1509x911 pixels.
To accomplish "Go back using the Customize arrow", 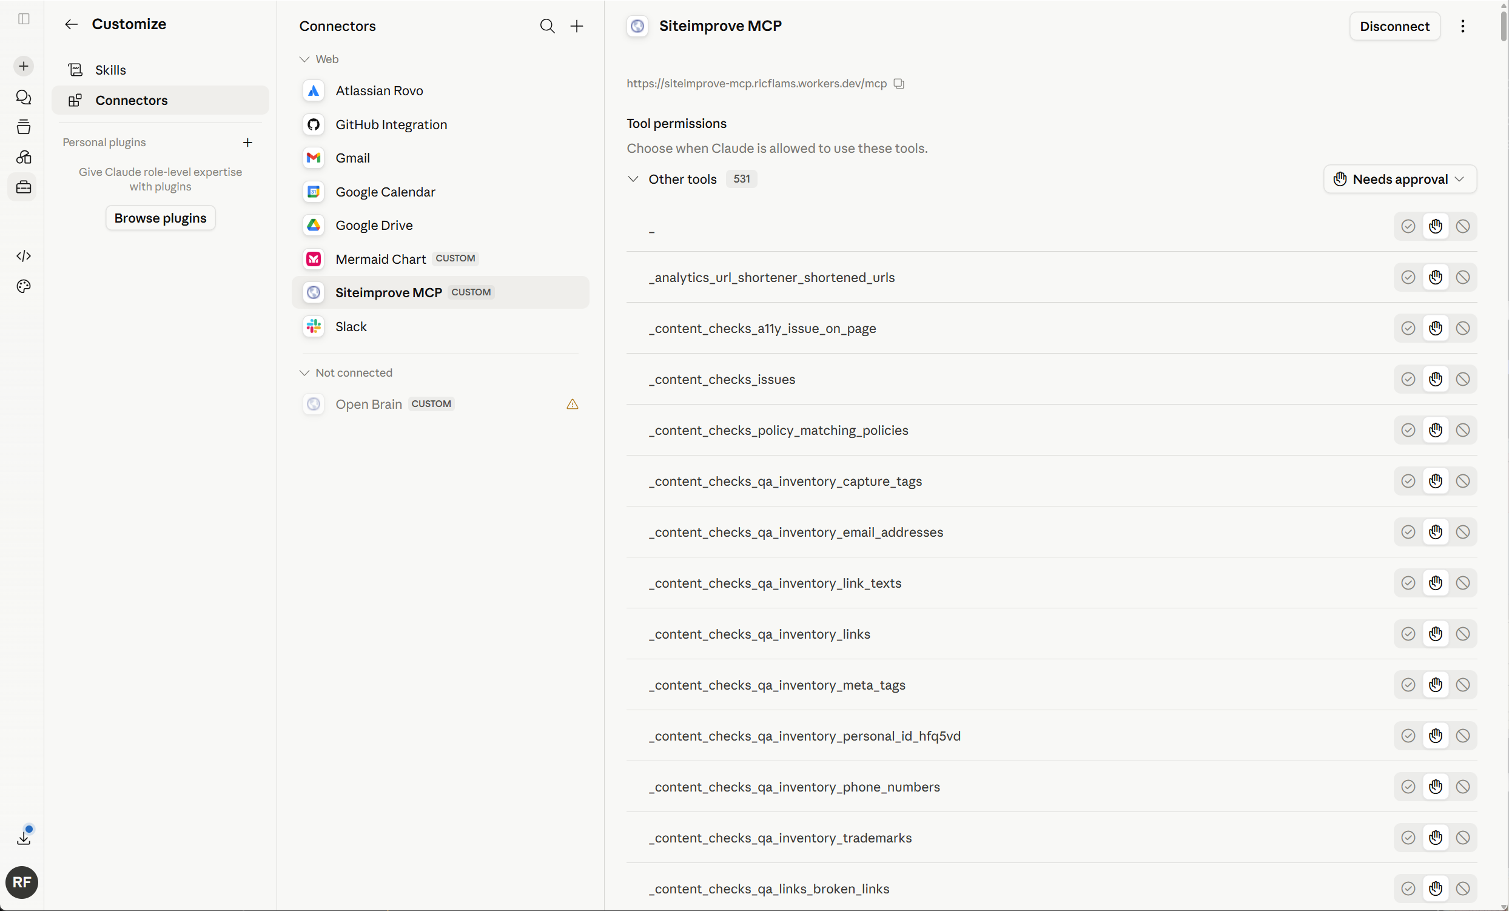I will (71, 24).
